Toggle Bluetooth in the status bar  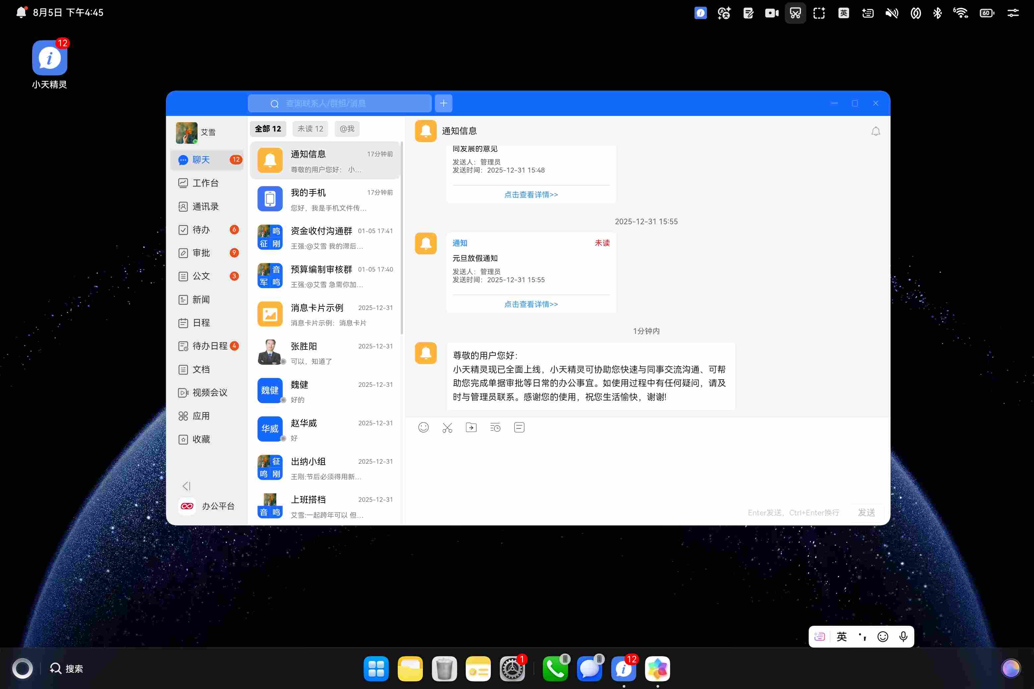tap(937, 13)
